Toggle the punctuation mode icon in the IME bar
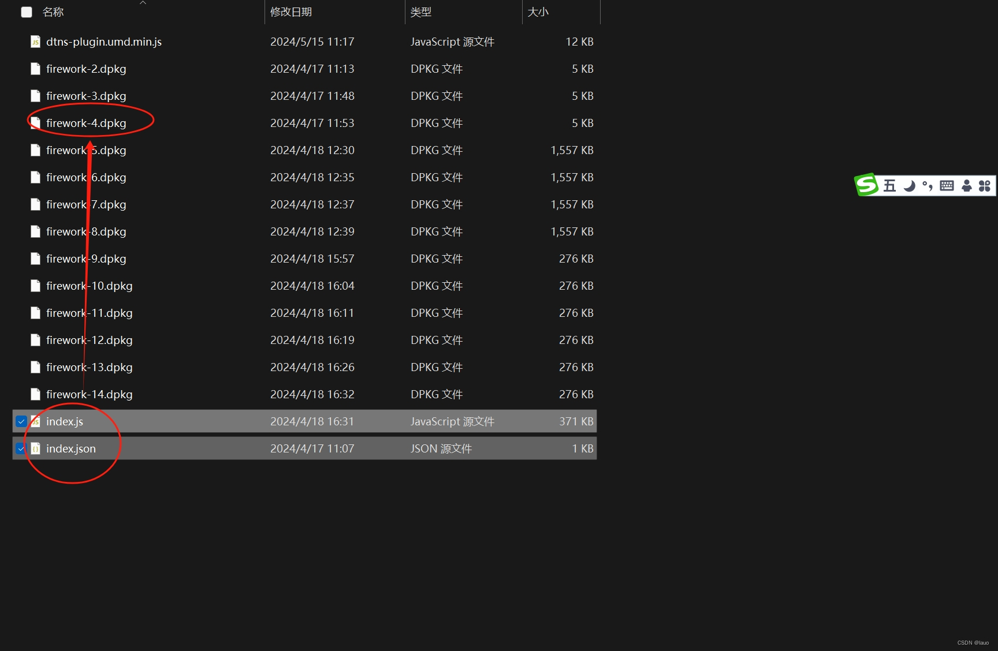Screen dimensions: 998x651 (x=928, y=185)
